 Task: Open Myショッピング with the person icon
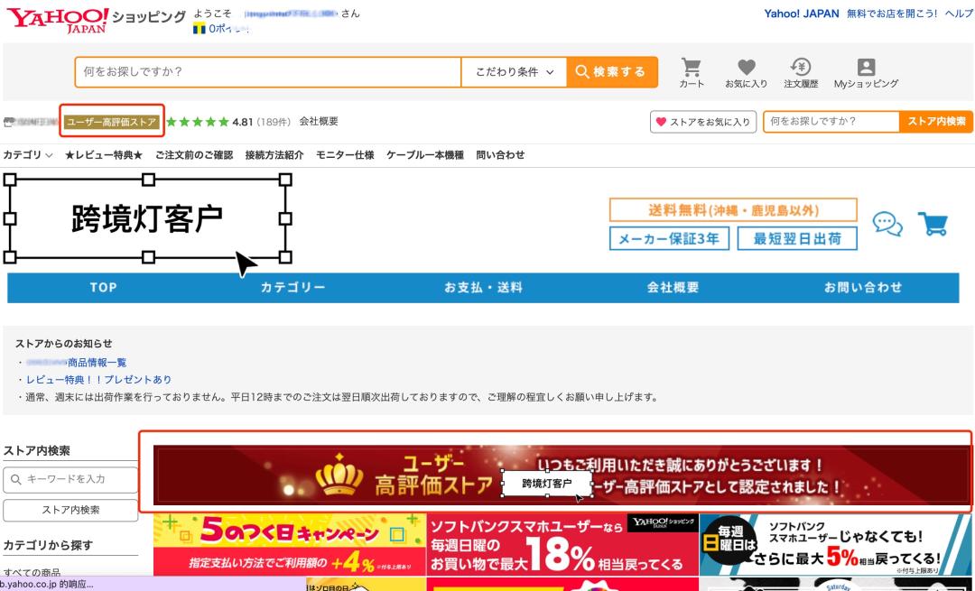(865, 72)
